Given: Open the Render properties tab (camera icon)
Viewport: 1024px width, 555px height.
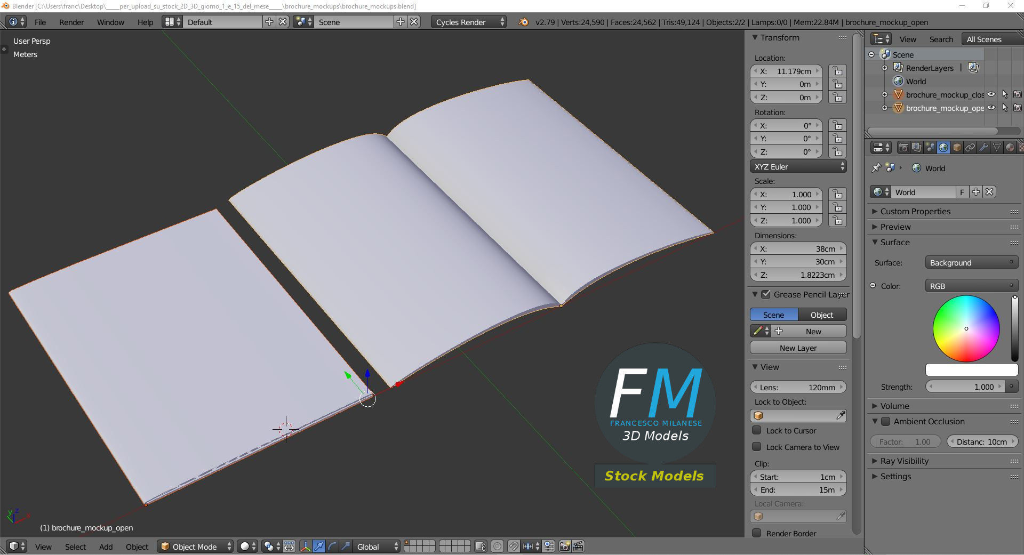Looking at the screenshot, I should pyautogui.click(x=903, y=147).
